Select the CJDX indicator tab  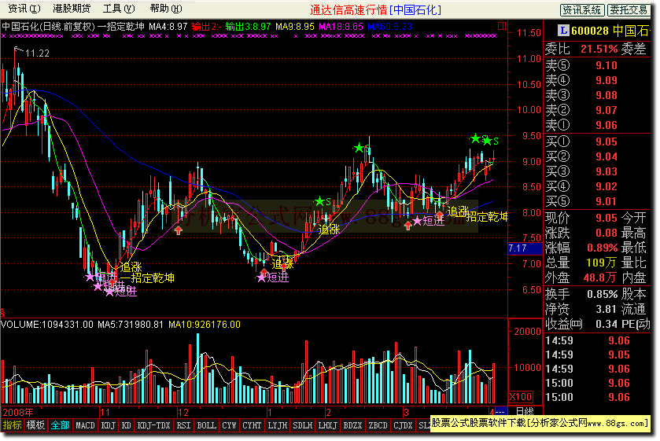[x=403, y=425]
